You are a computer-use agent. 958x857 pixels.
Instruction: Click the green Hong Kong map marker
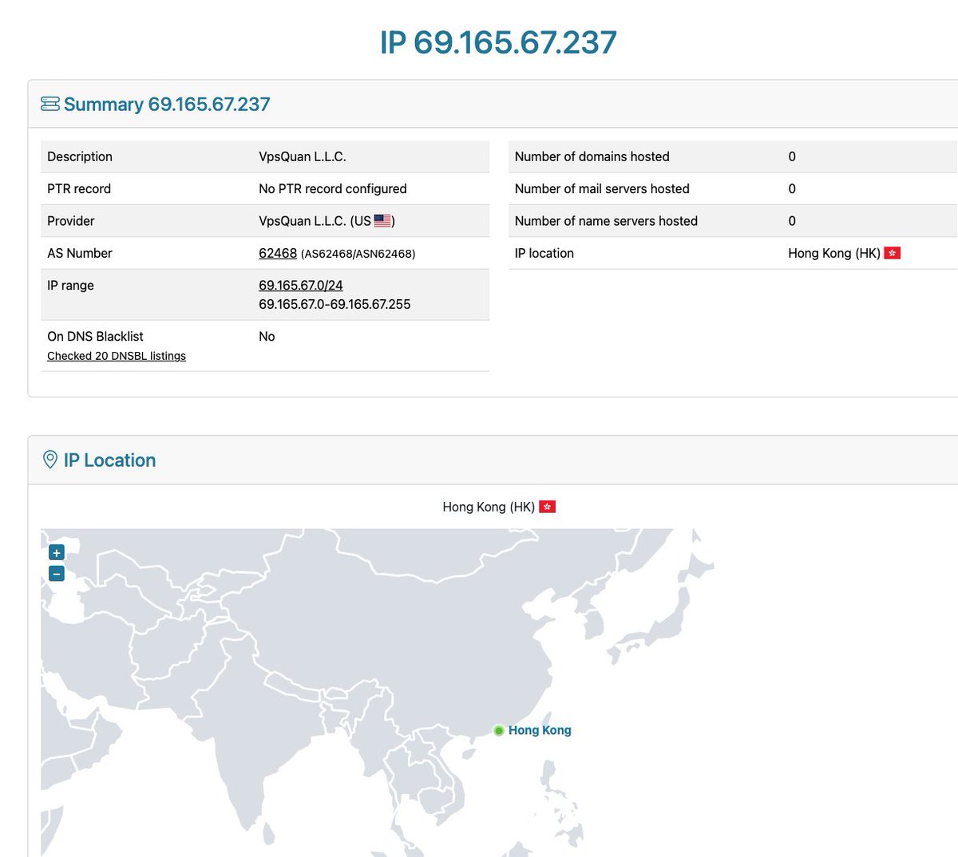click(x=499, y=730)
